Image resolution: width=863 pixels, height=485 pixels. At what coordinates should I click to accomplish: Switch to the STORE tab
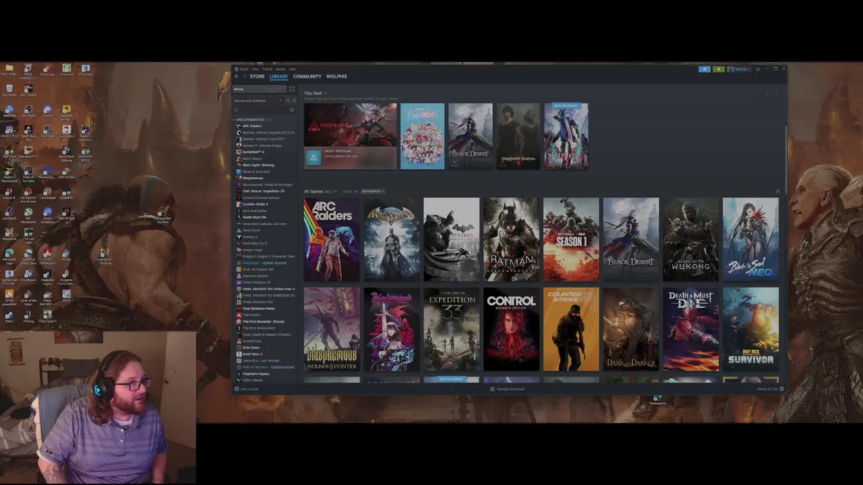pos(257,76)
